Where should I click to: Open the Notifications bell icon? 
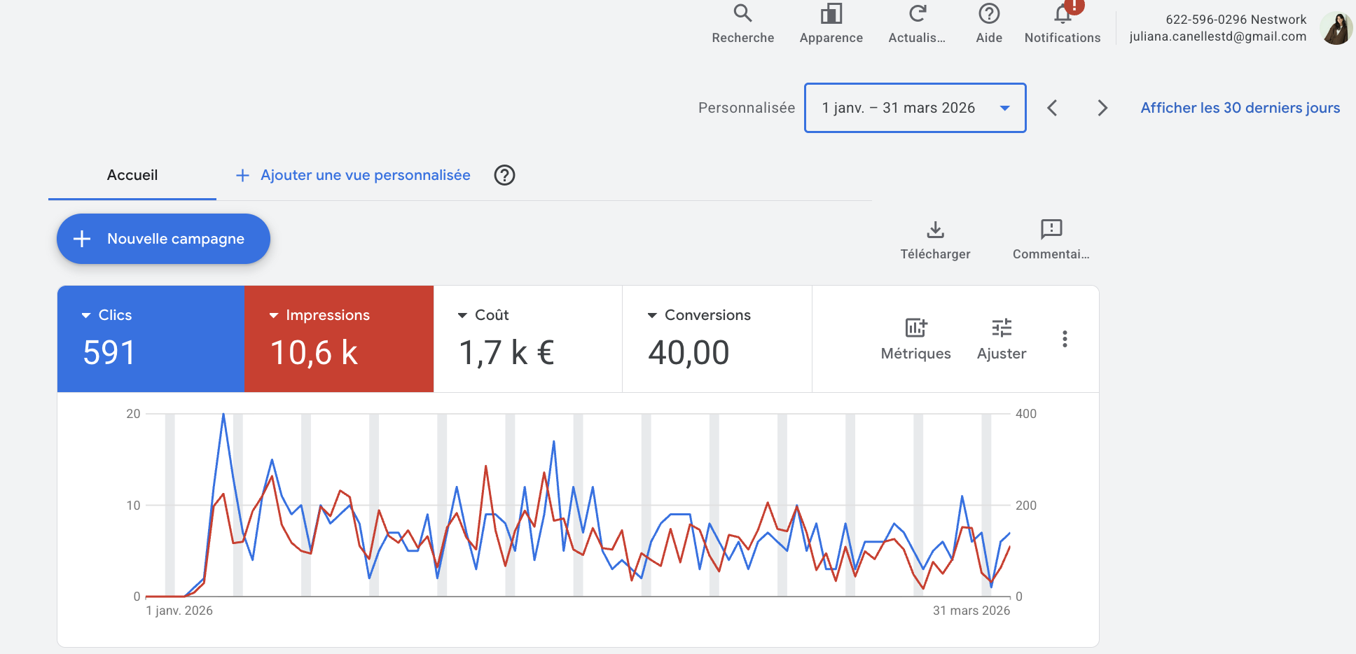(1063, 13)
